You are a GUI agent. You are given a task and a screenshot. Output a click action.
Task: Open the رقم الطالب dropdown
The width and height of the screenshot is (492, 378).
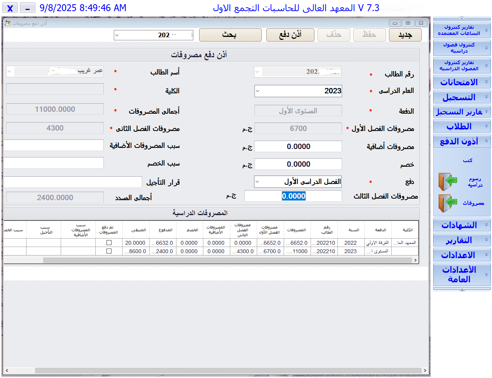tap(257, 71)
